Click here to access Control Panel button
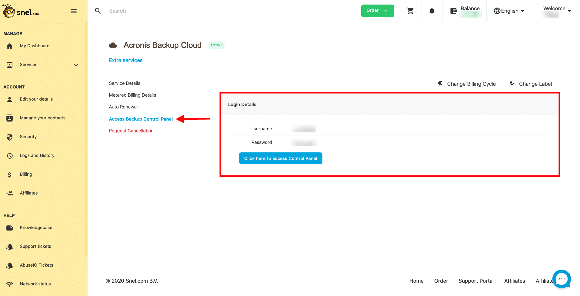The width and height of the screenshot is (580, 296). pyautogui.click(x=281, y=158)
